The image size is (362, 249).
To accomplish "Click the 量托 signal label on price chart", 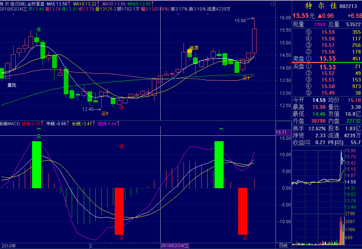I will pos(12,85).
